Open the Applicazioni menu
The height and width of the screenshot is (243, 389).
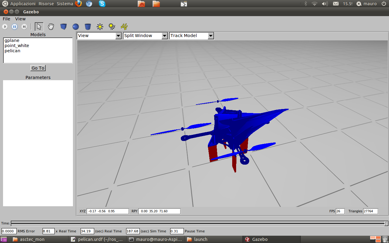(x=23, y=4)
